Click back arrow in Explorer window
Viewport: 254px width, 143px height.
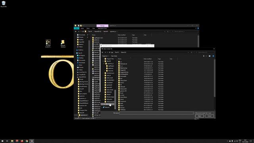click(76, 31)
